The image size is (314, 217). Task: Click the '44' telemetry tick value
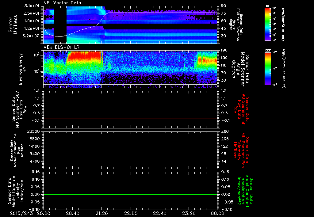pos(224,161)
